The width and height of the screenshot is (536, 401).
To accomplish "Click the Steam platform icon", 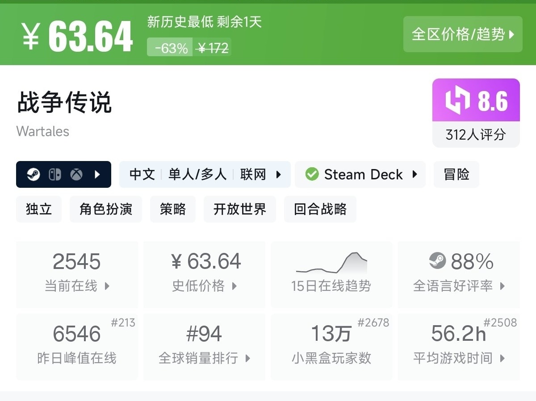I will click(x=33, y=174).
